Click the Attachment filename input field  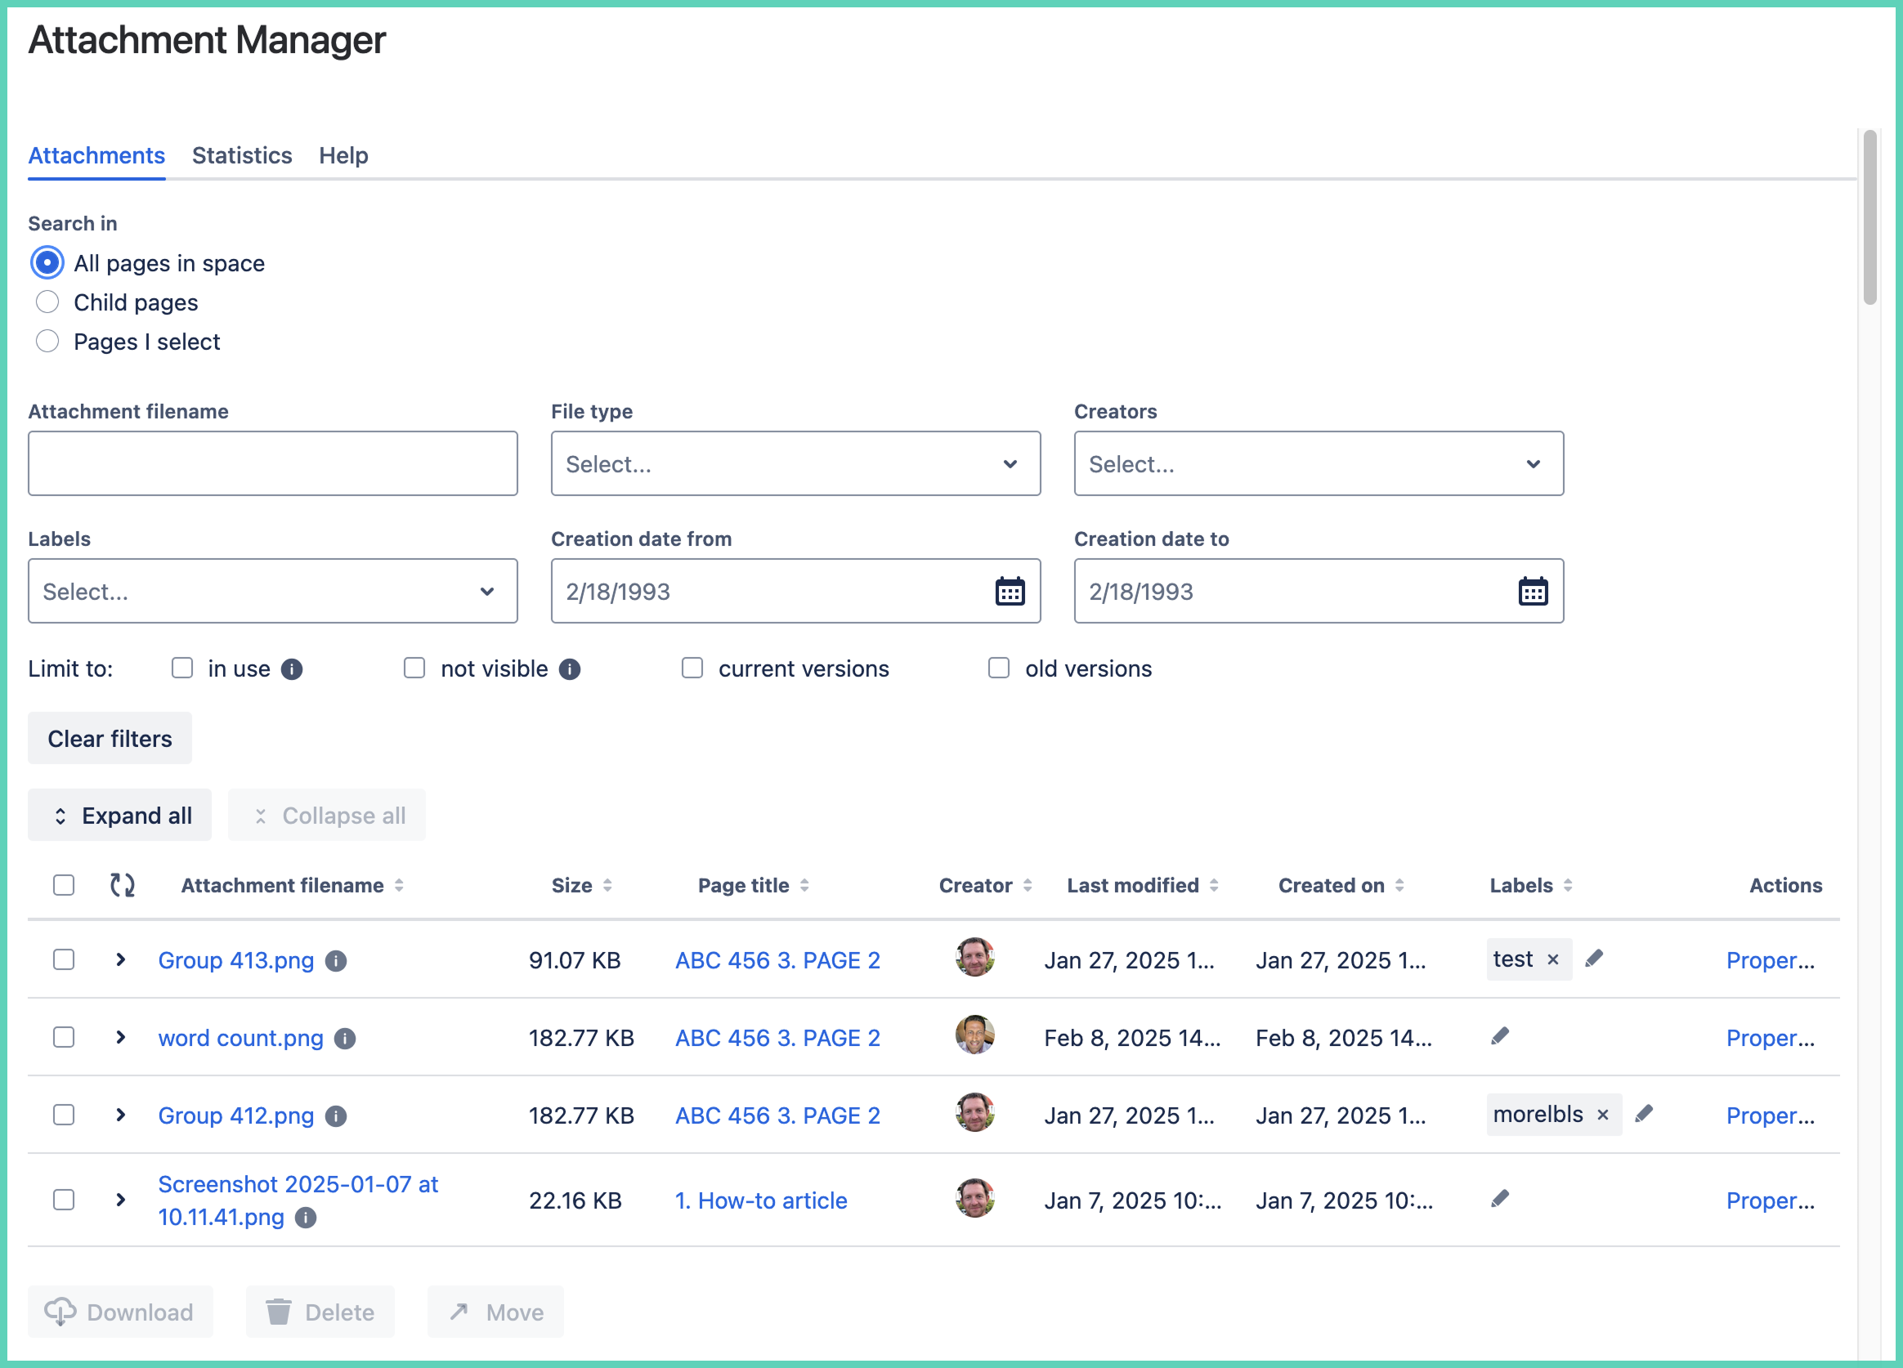(273, 464)
